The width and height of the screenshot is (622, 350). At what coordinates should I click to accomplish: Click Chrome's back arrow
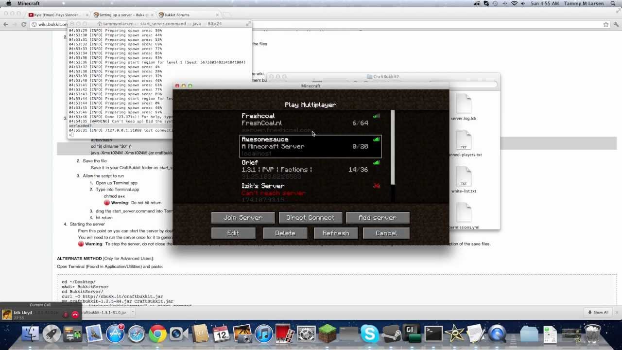tap(5, 24)
